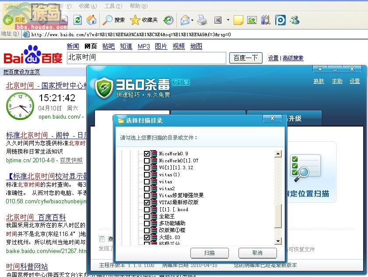The height and width of the screenshot is (277, 368).
Task: Uncheck the VITAS最新修改版 checkbox
Action: coord(147,202)
